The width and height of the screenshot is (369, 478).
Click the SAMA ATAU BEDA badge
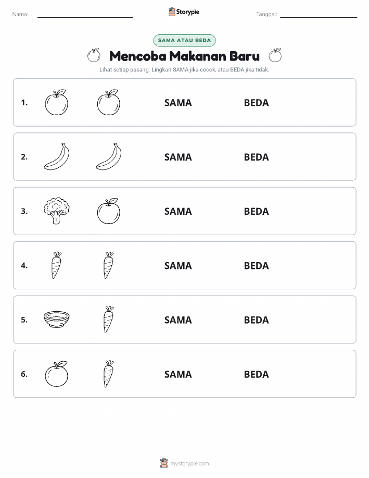(x=184, y=40)
